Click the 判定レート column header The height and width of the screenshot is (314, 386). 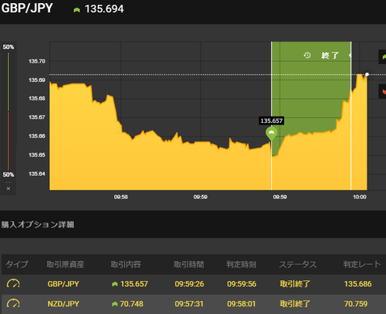tap(362, 264)
